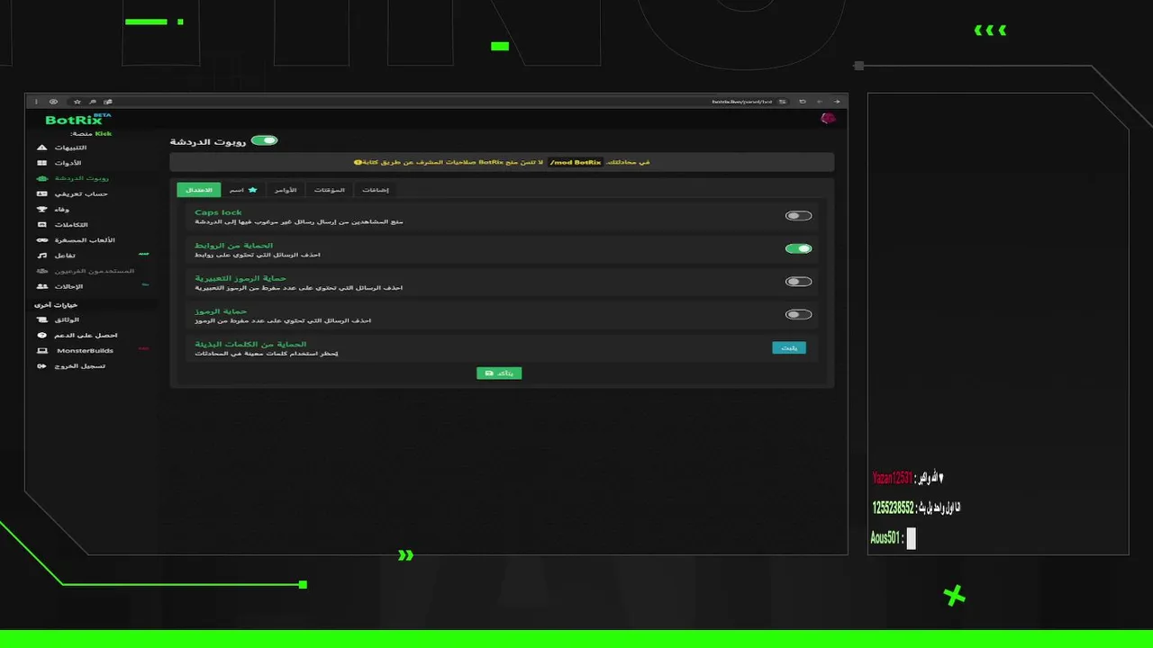Open the interaction music note icon

[x=41, y=256]
